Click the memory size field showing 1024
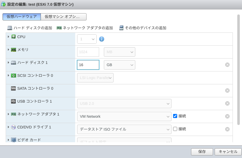242x158 pixels. pos(88,52)
